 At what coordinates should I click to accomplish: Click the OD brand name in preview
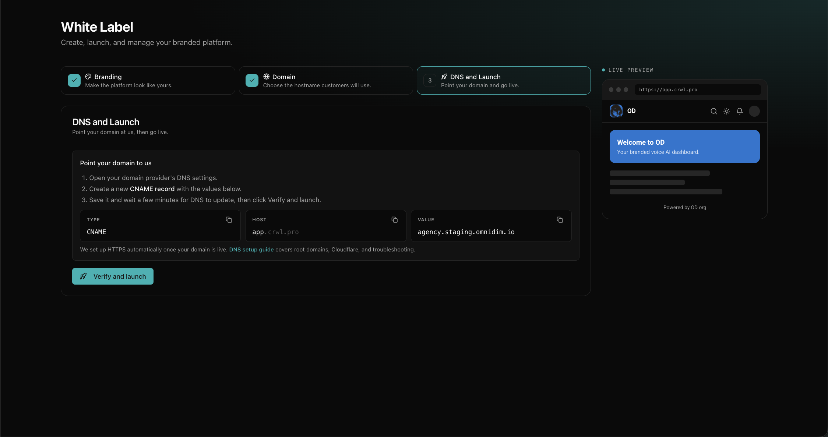coord(631,111)
